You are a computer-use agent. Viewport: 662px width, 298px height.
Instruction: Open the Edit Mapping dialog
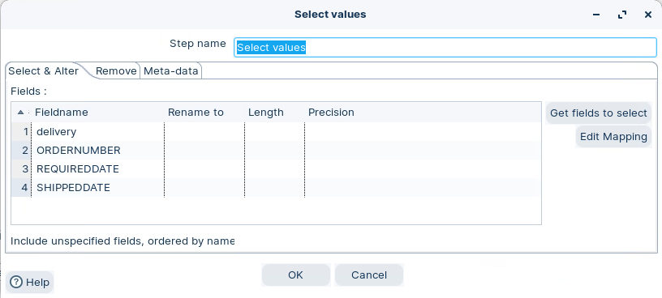tap(613, 137)
